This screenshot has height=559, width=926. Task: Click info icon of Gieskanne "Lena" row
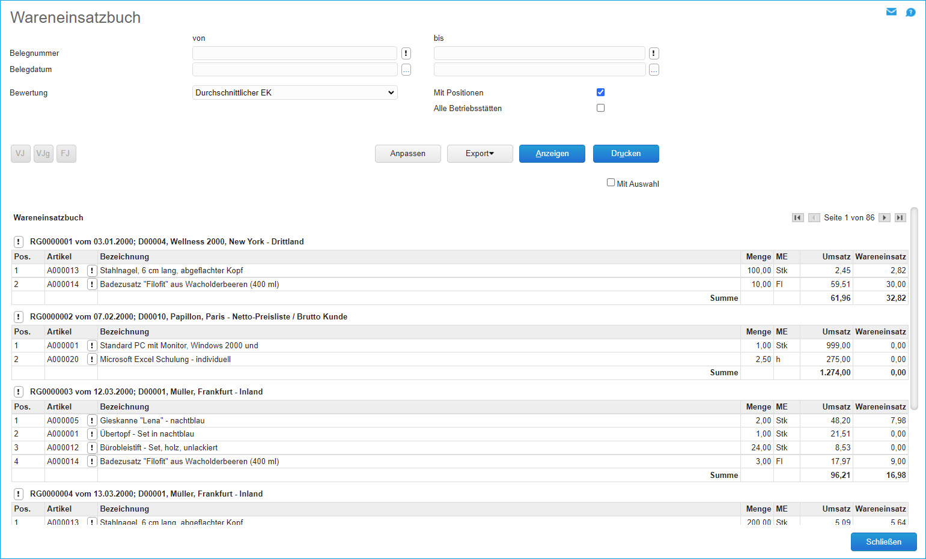click(x=92, y=420)
